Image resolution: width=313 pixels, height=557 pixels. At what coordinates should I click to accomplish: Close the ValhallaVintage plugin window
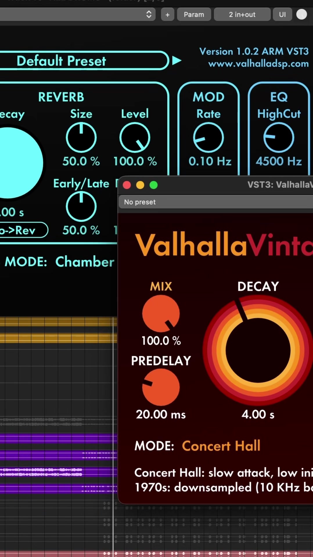(127, 185)
